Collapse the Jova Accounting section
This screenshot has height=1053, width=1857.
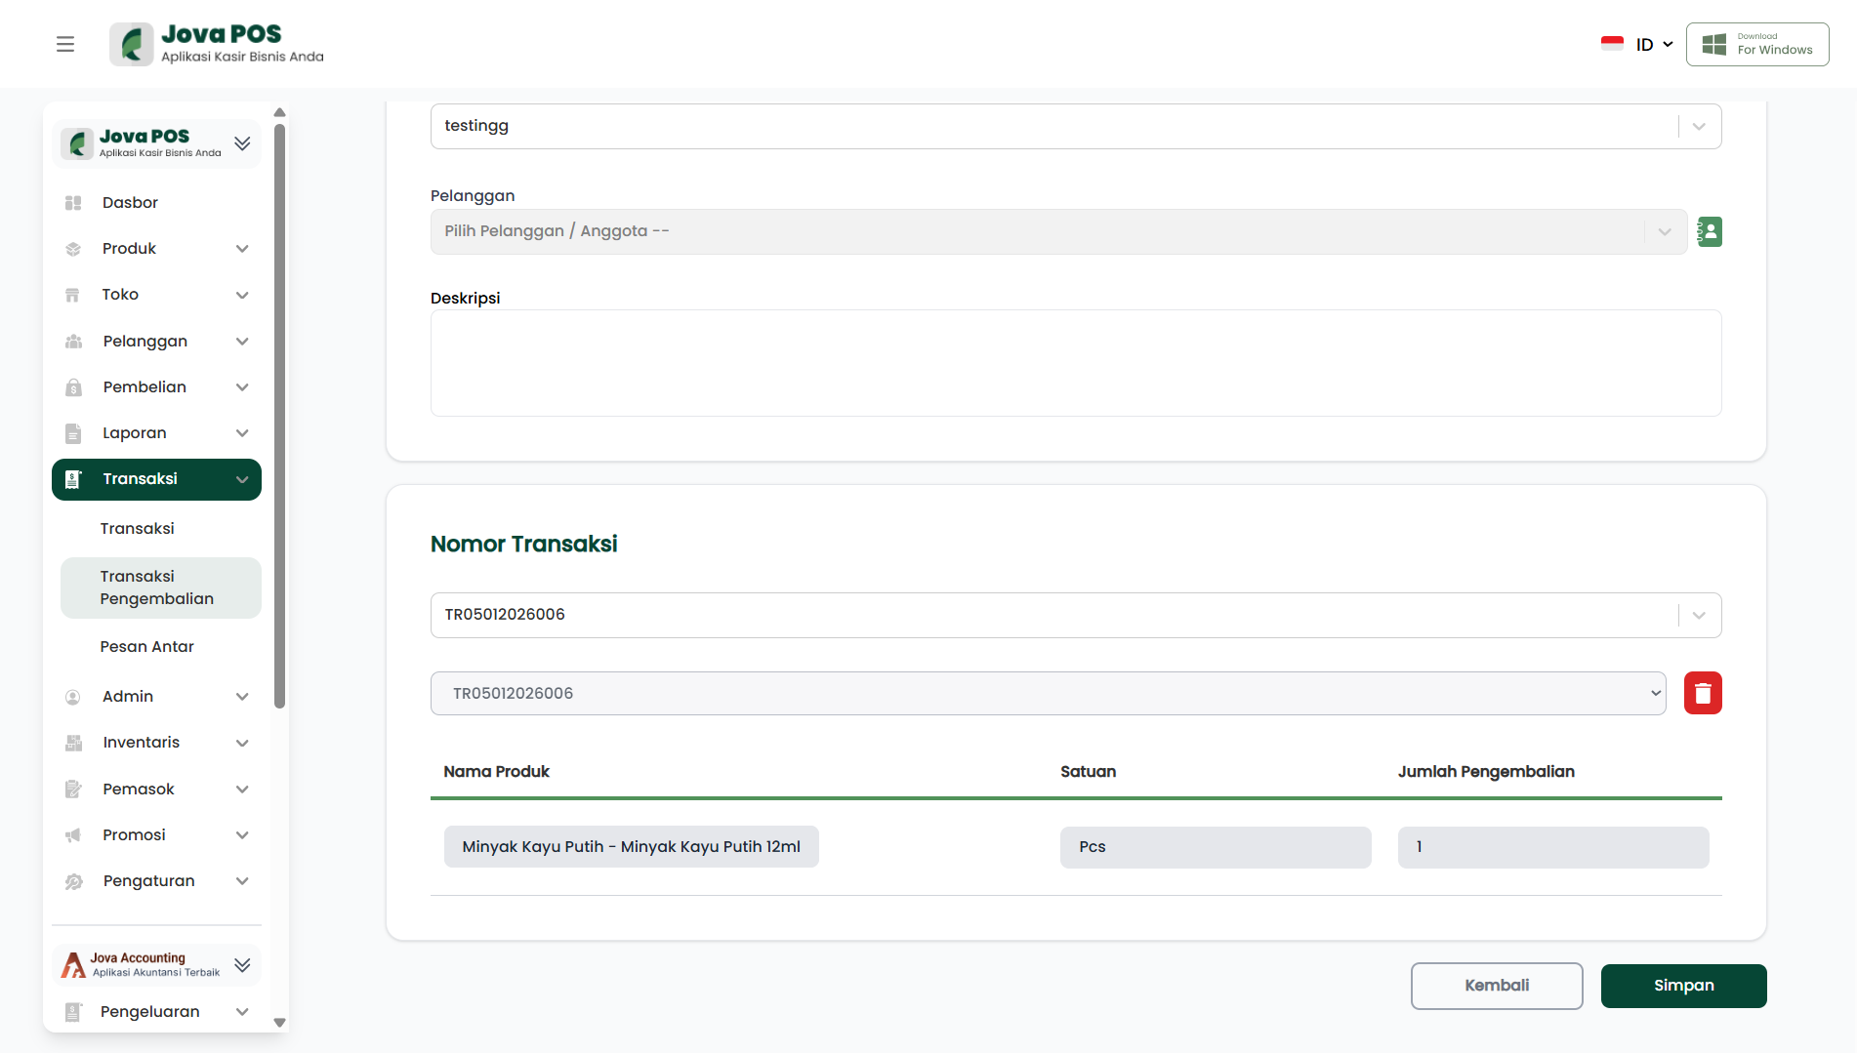point(242,965)
